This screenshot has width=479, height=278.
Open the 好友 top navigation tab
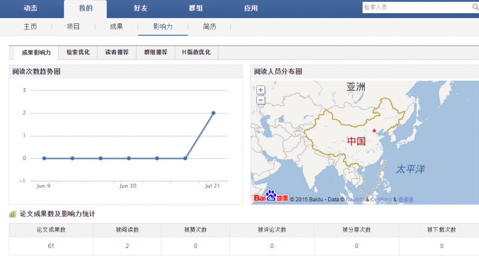pos(141,8)
